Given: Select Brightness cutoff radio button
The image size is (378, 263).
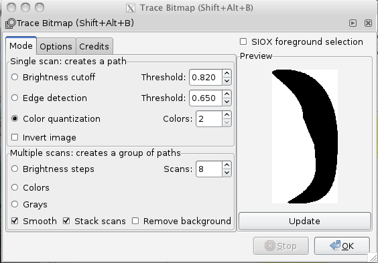Looking at the screenshot, I should point(15,77).
